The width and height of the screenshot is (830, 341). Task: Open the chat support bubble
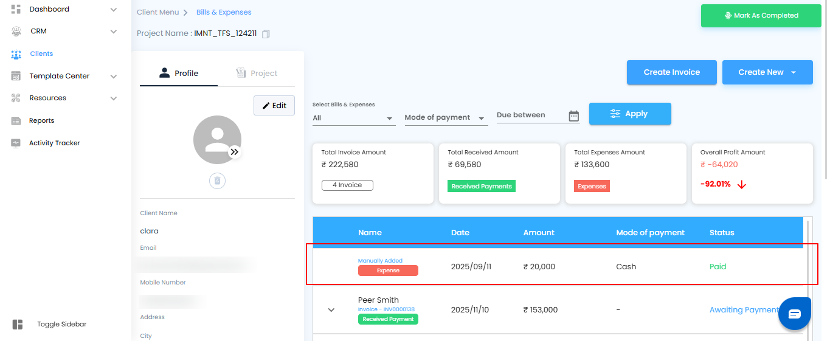[795, 314]
